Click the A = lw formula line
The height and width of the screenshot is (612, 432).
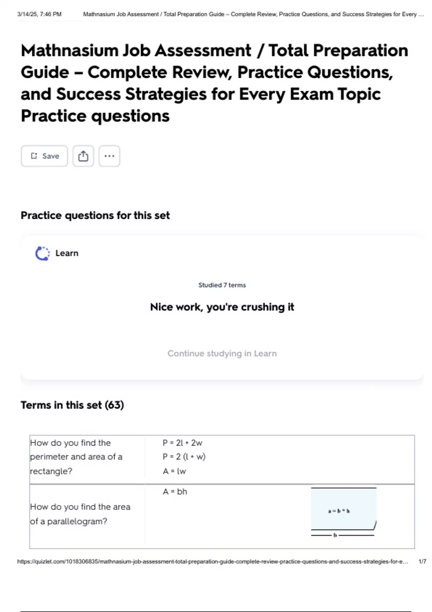click(174, 471)
